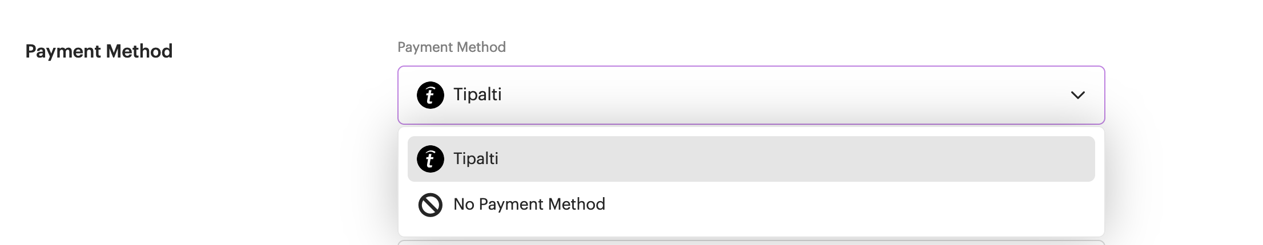Viewport: 1263px width, 245px height.
Task: Click the prohibition icon beside No Payment Method
Action: (x=430, y=205)
